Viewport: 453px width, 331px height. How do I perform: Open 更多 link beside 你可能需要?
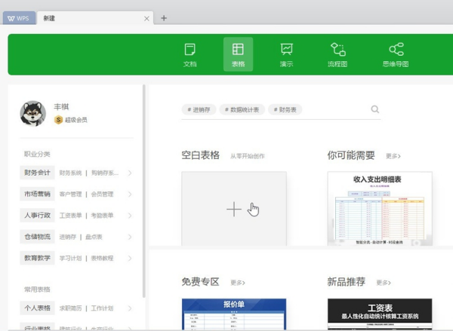393,156
